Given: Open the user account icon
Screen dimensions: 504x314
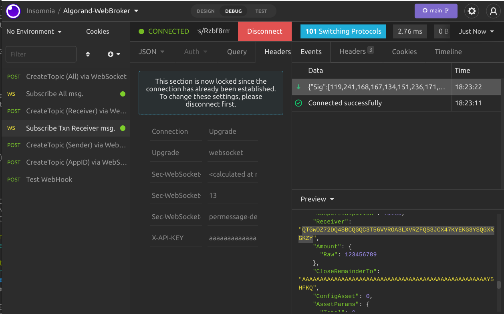Looking at the screenshot, I should [x=493, y=11].
